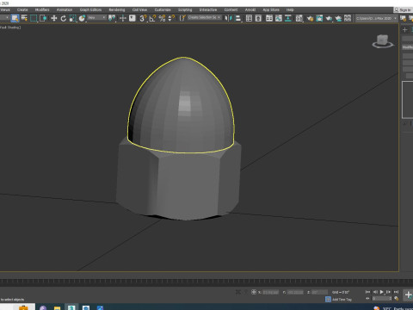Open Render Setup
The height and width of the screenshot is (310, 413).
point(310,19)
